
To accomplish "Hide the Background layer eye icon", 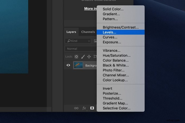I will pos(68,65).
